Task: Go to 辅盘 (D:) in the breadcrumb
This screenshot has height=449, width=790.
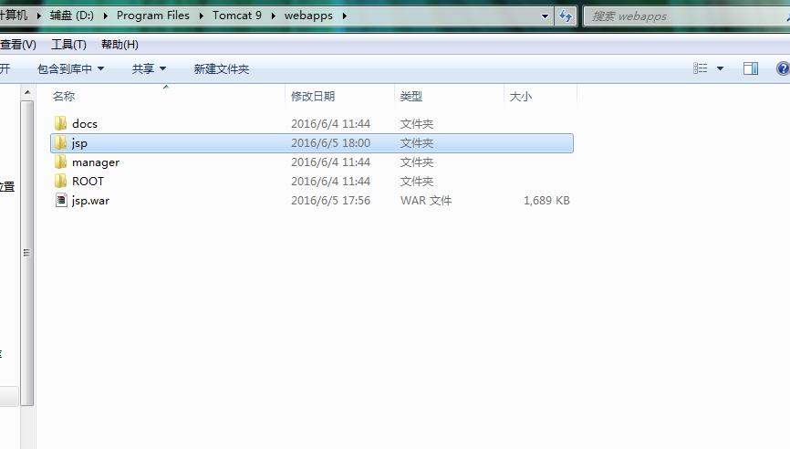Action: [x=71, y=16]
